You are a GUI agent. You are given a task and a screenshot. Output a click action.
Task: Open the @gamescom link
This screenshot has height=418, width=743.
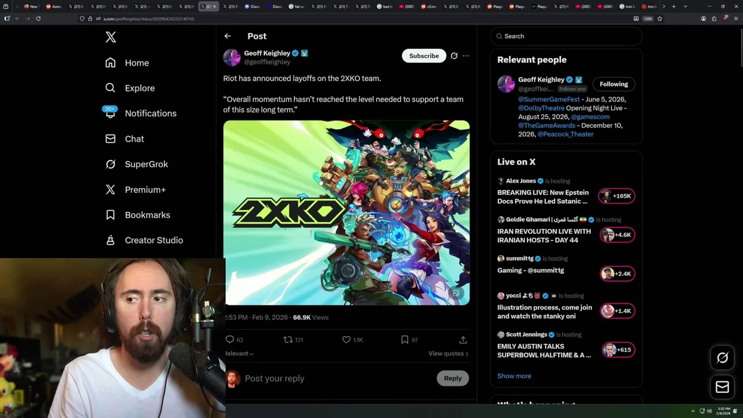coord(590,117)
